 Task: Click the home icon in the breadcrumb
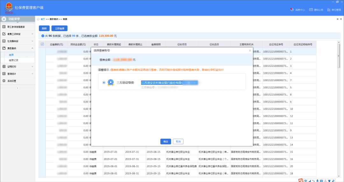[x=39, y=19]
